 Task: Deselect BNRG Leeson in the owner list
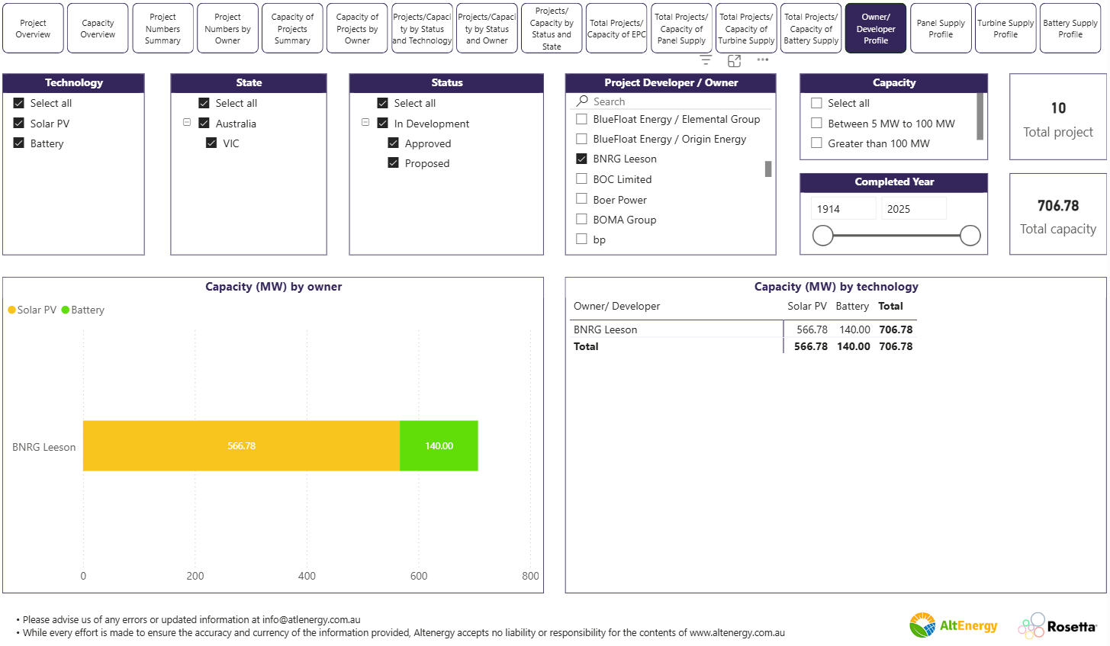coord(580,159)
